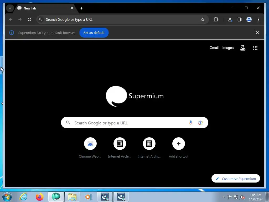Show hidden tray icons arrow
The width and height of the screenshot is (269, 202).
tap(223, 197)
